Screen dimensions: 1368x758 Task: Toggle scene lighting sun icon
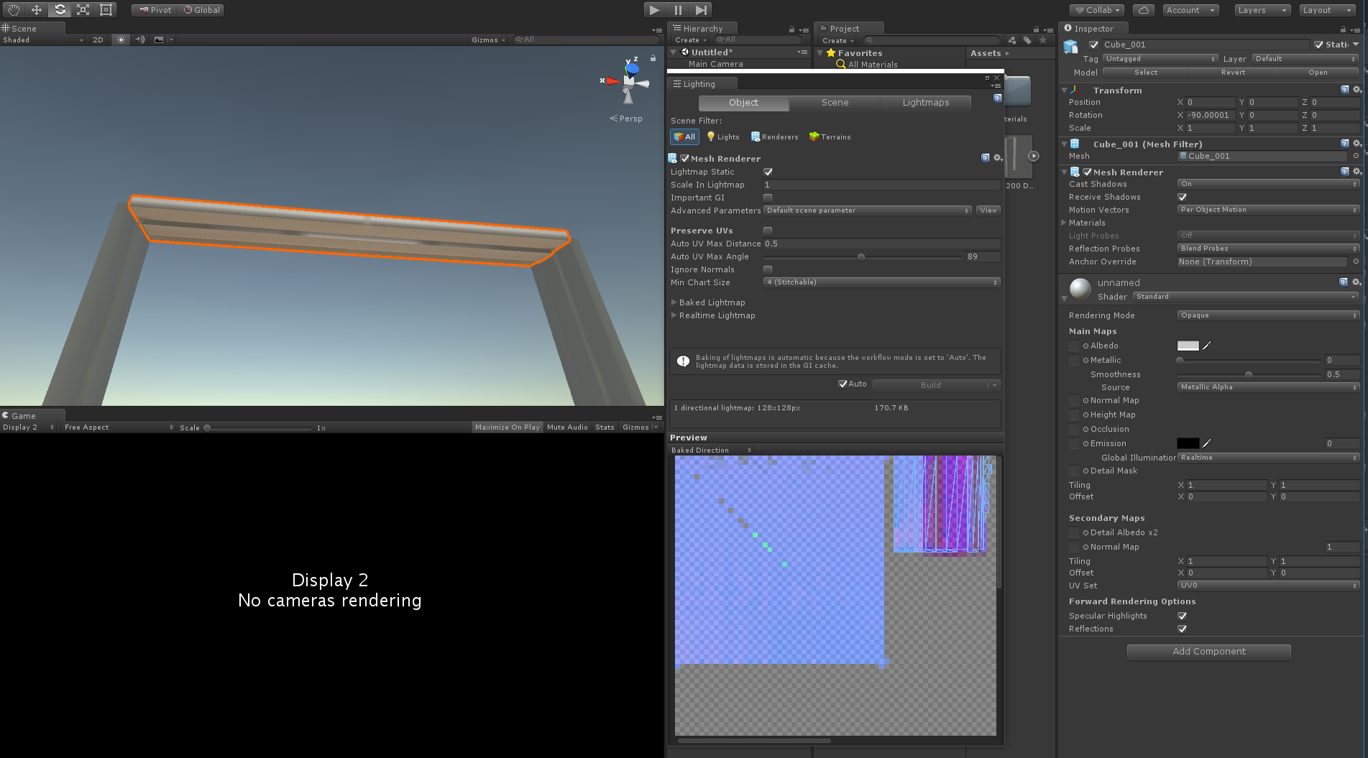(x=121, y=40)
